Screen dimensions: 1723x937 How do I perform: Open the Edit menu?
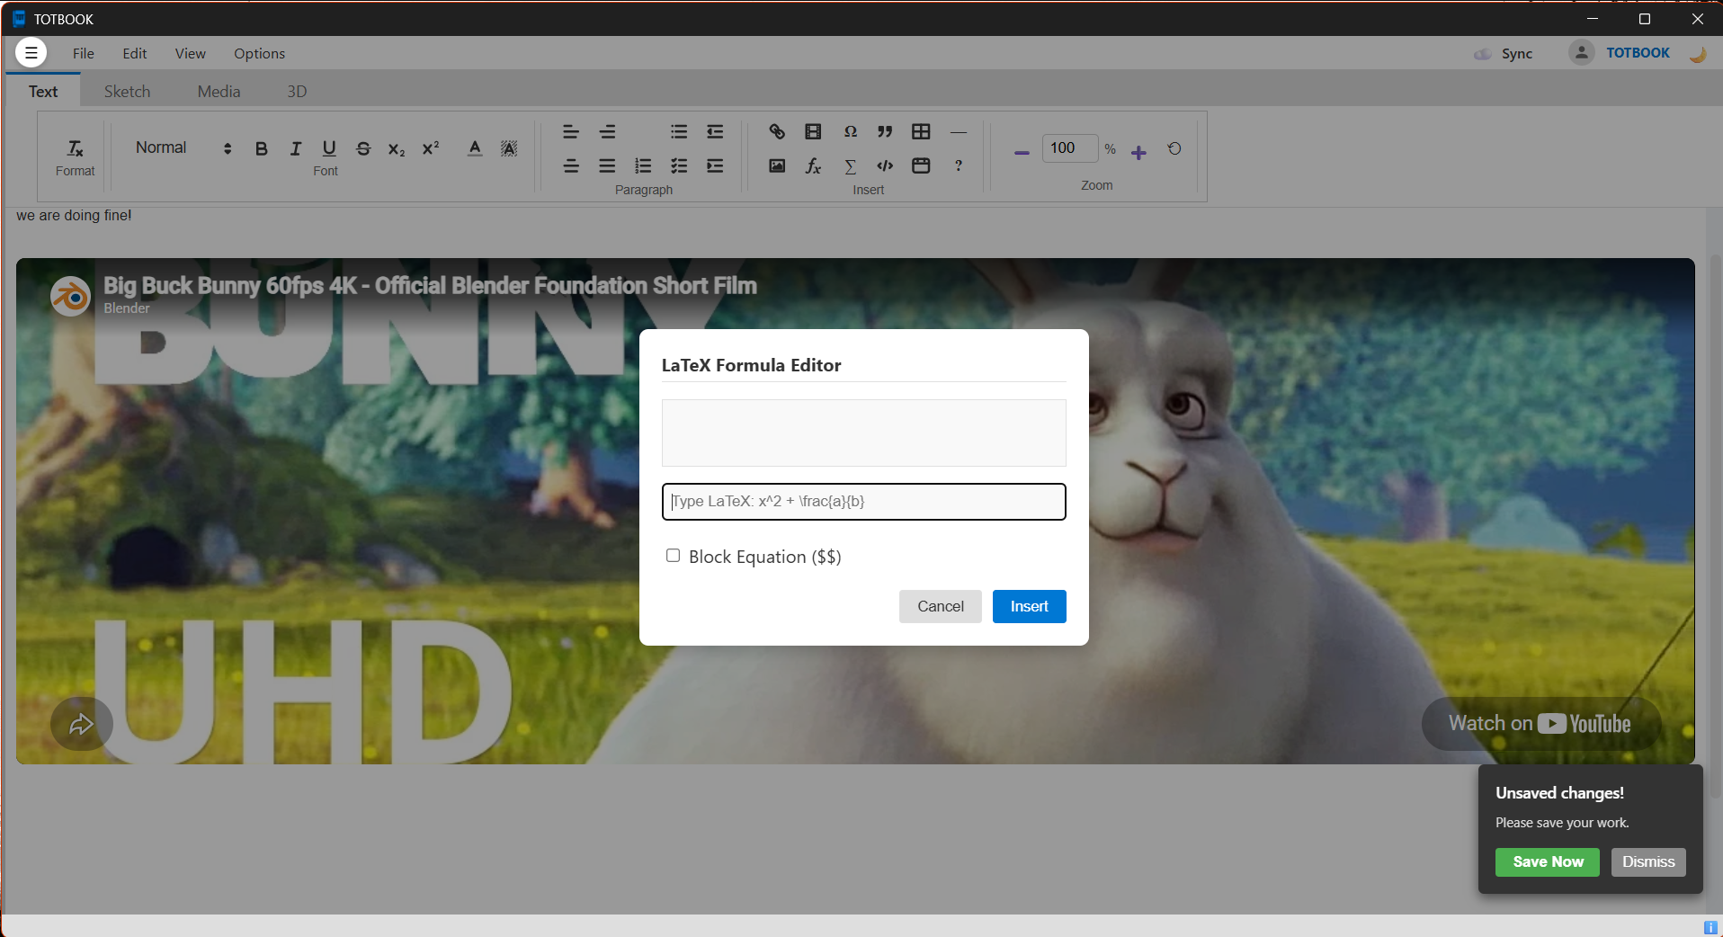point(135,53)
